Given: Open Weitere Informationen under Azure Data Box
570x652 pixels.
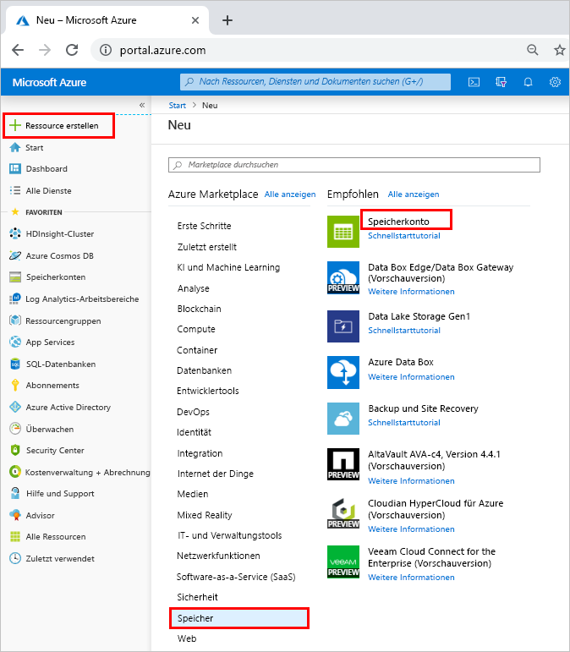Looking at the screenshot, I should [x=411, y=376].
